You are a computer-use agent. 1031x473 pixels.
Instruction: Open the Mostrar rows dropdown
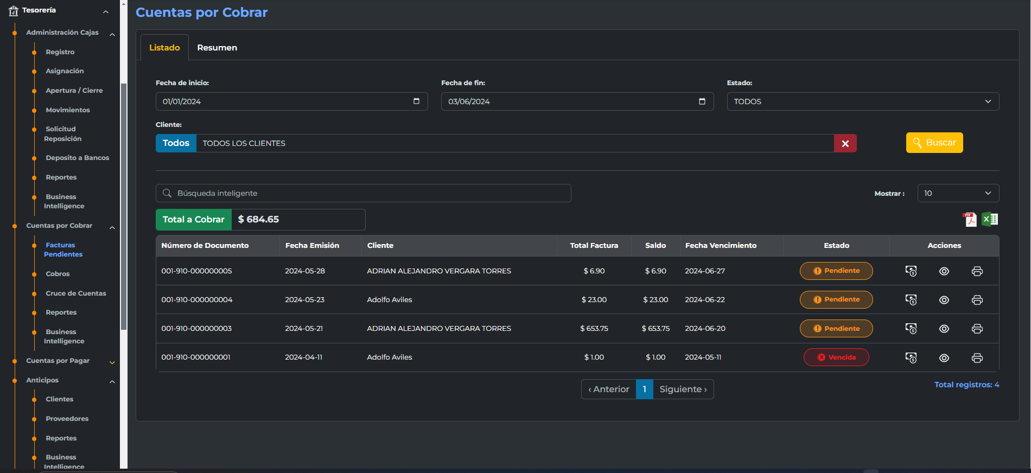[958, 193]
